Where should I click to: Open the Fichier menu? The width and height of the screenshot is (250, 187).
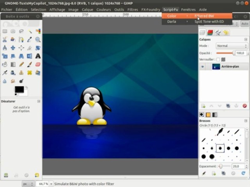pos(7,10)
